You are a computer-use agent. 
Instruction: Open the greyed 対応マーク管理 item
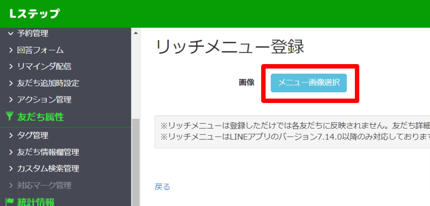(x=44, y=185)
